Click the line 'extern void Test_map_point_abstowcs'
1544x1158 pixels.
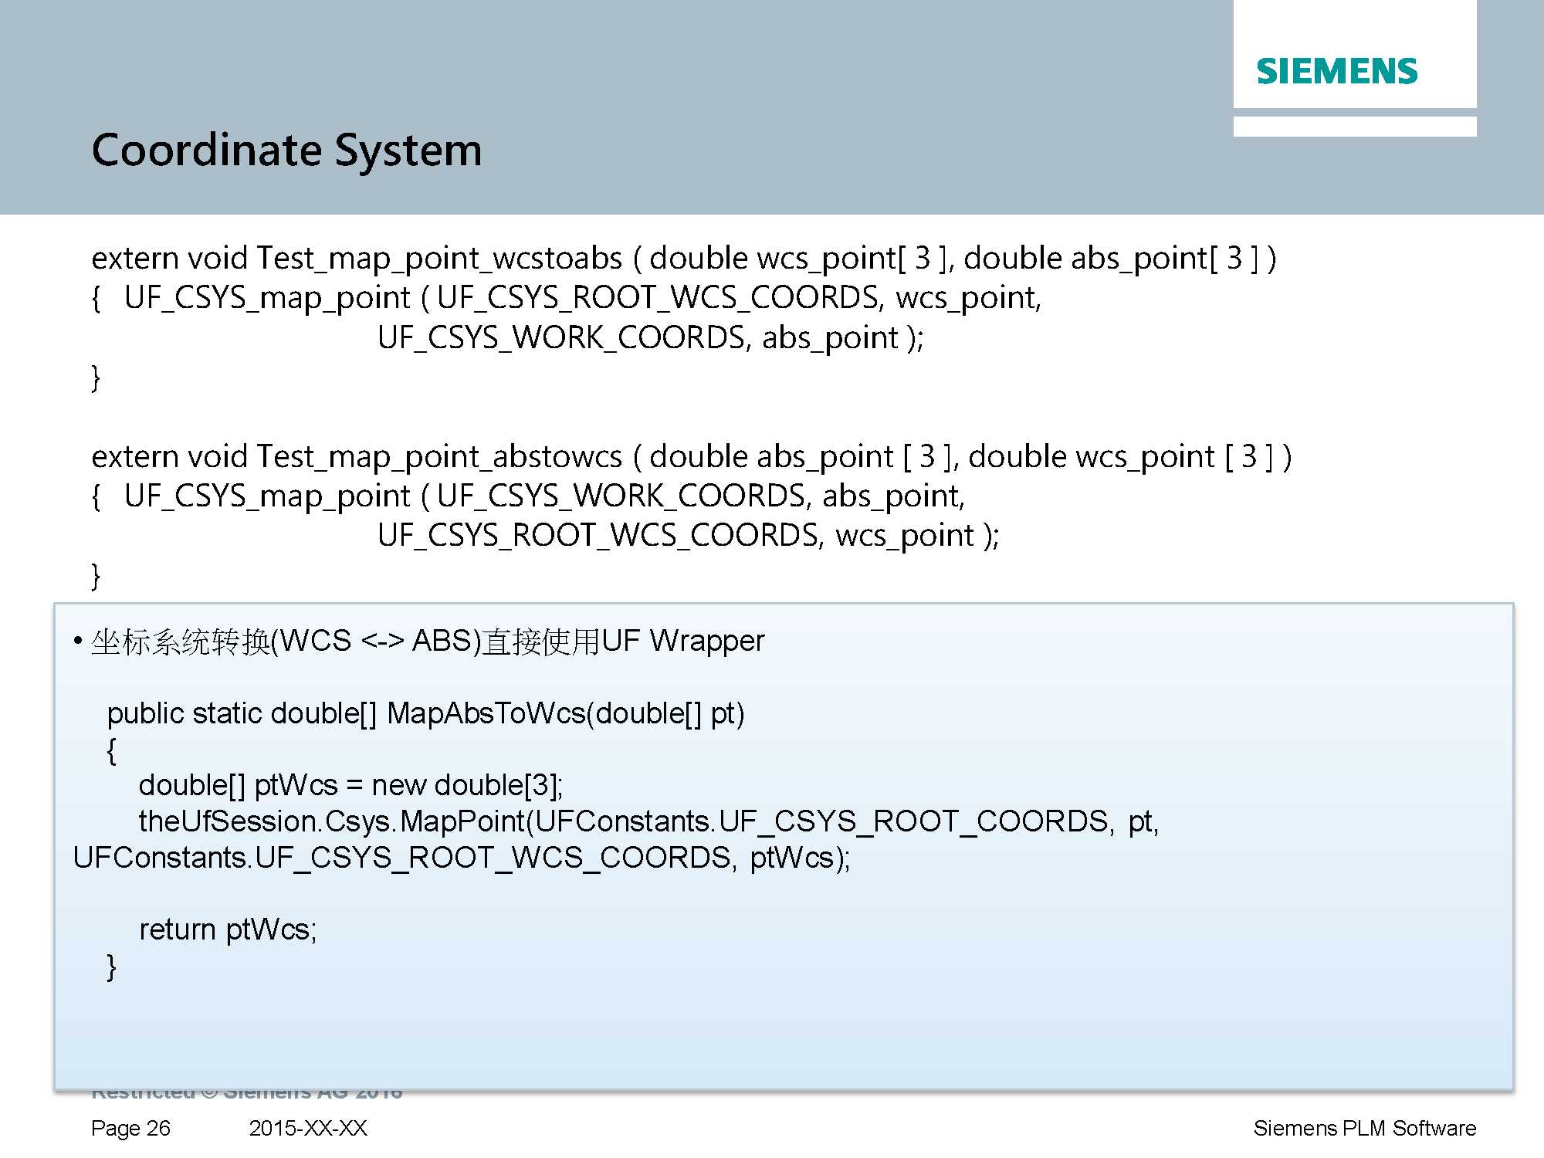click(x=691, y=457)
